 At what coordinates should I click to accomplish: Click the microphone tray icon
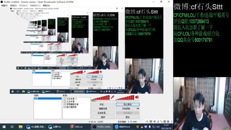tap(150, 127)
